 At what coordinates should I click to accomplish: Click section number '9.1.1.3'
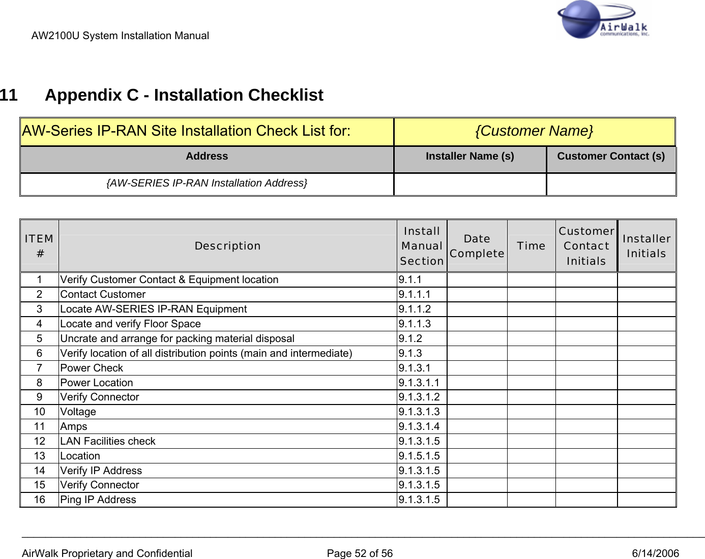415,324
